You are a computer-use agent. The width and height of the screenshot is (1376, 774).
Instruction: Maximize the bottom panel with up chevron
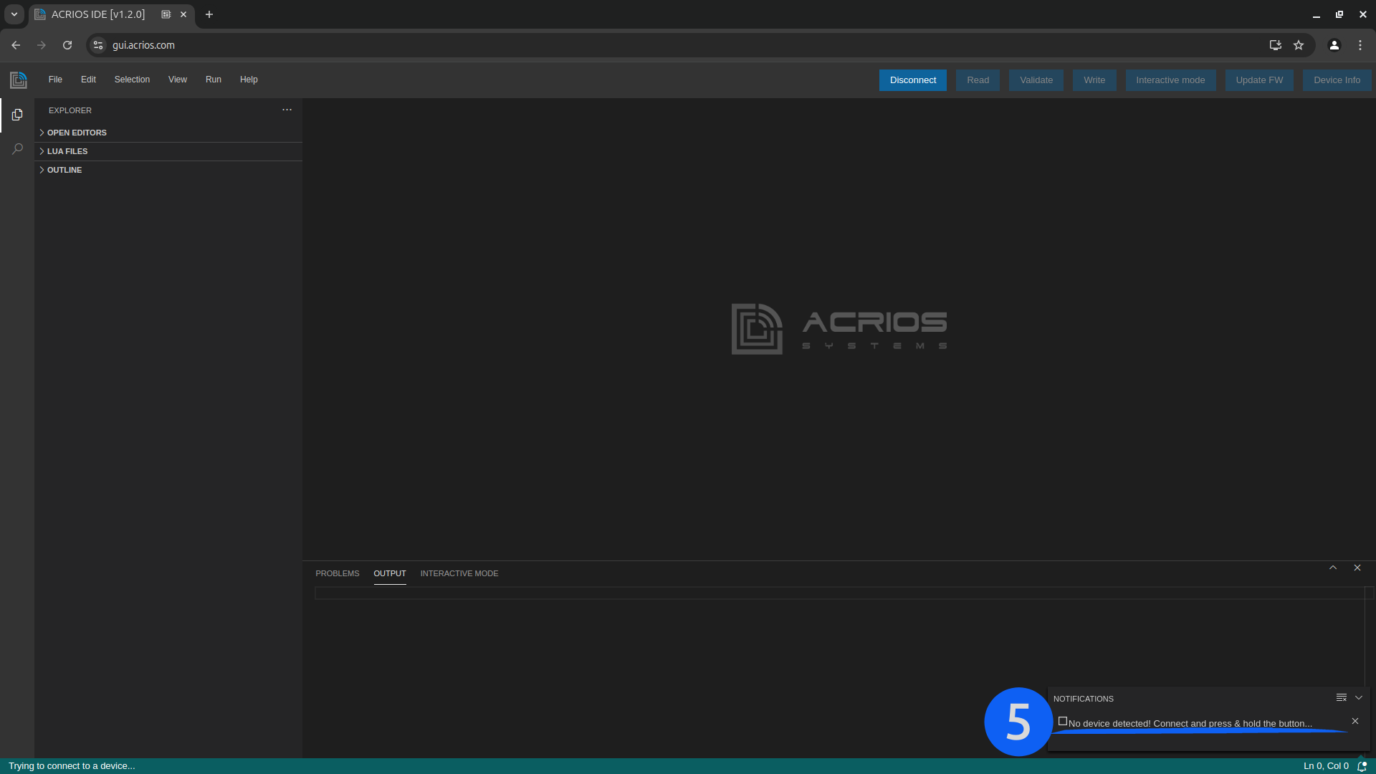(x=1333, y=568)
